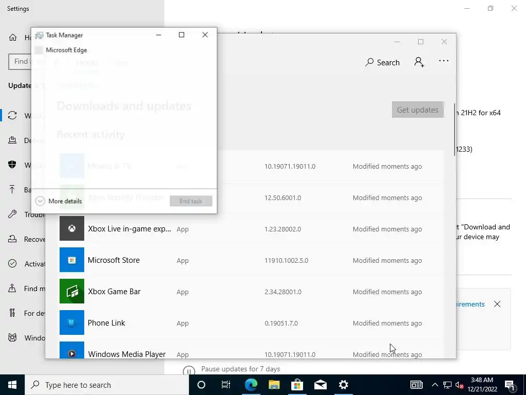Click the Xbox Game Bar app icon
Screen dimensions: 526x395
[x=72, y=291]
